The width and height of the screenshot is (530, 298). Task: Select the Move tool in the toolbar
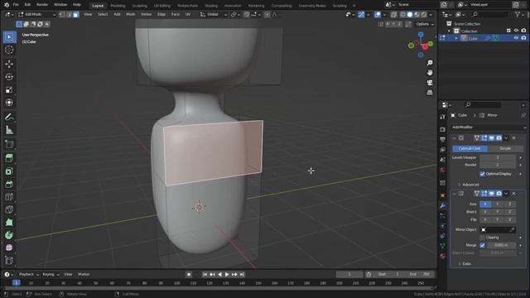click(x=9, y=64)
